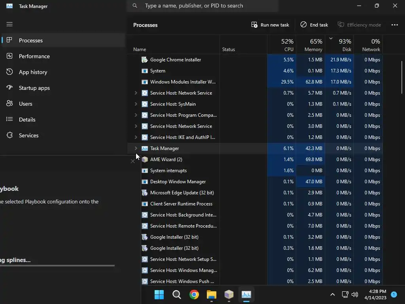Launch Google Chrome from taskbar
Image resolution: width=405 pixels, height=304 pixels.
tap(194, 294)
